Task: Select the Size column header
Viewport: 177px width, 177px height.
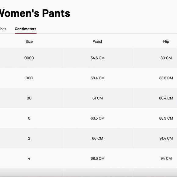Action: click(29, 42)
